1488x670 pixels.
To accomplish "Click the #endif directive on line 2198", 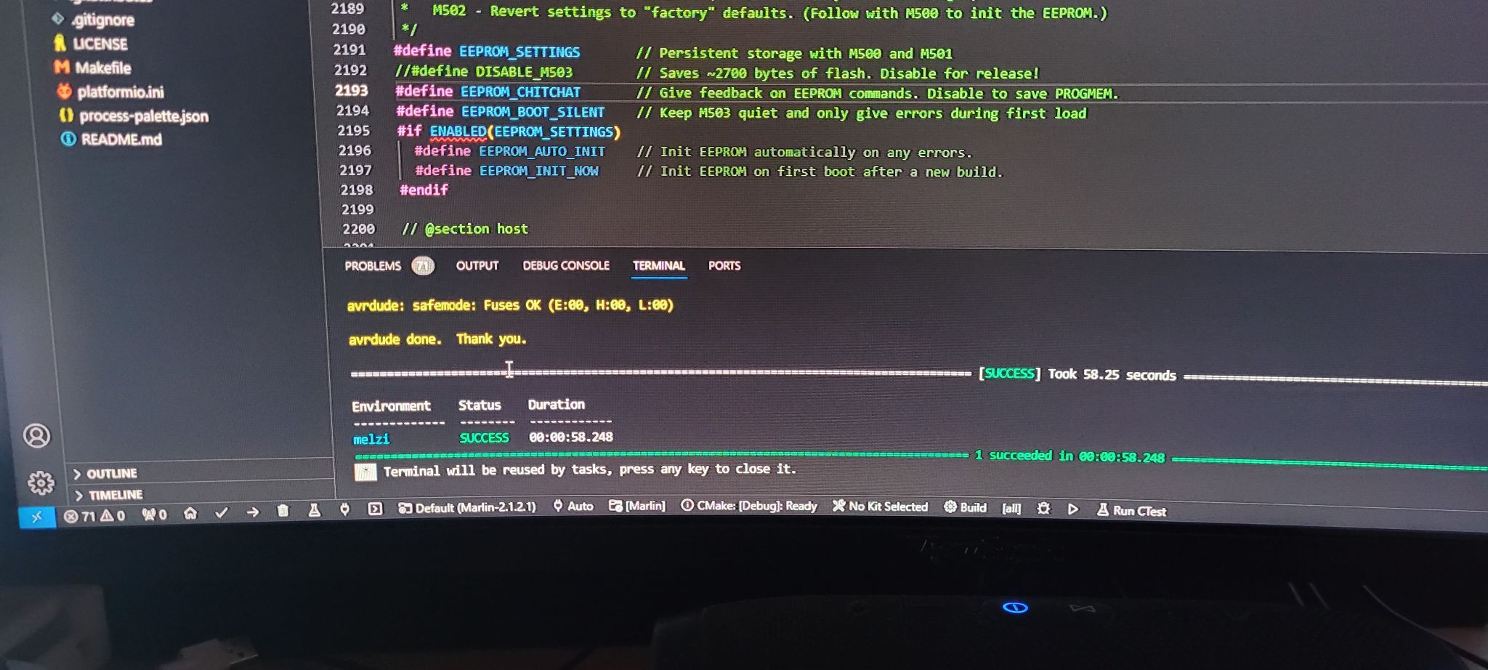I will (424, 190).
